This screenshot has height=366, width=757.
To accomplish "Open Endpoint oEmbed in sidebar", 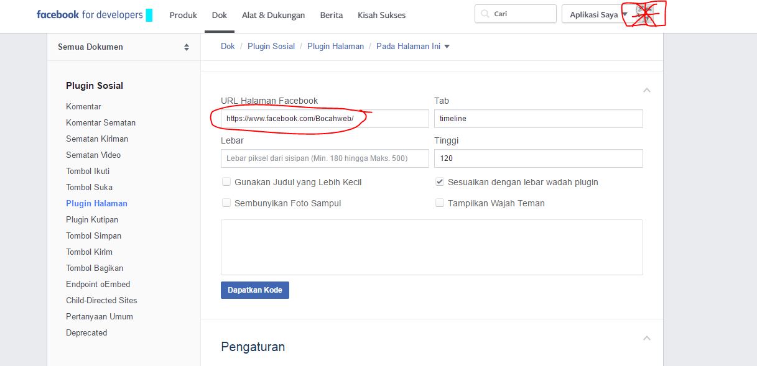I will point(98,284).
